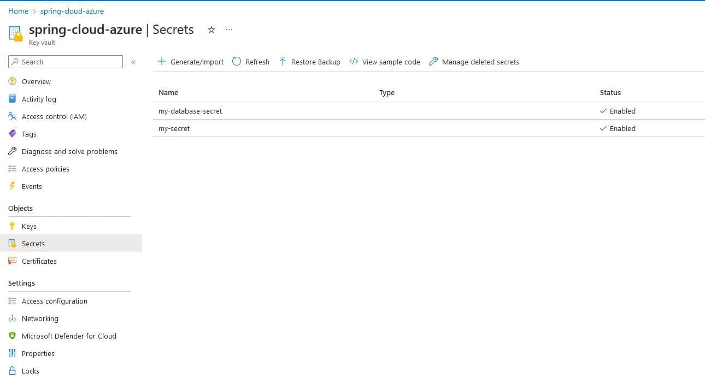Sort by the Type column header

(387, 92)
